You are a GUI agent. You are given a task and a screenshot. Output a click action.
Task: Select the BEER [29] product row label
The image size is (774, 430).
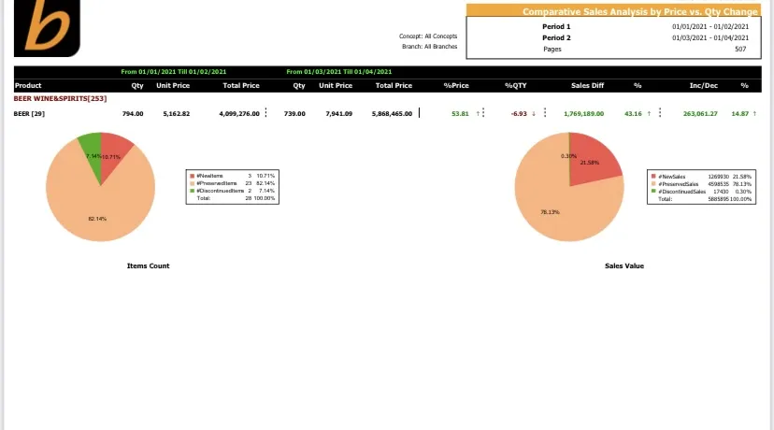29,113
